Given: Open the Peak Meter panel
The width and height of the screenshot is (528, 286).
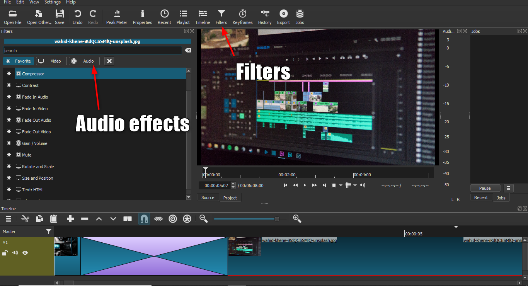Looking at the screenshot, I should pos(116,16).
